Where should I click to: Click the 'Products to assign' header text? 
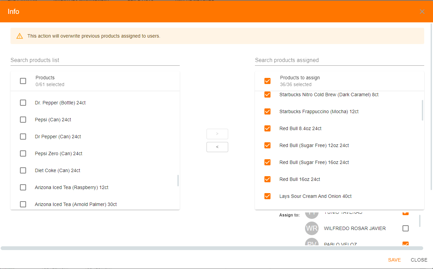300,78
